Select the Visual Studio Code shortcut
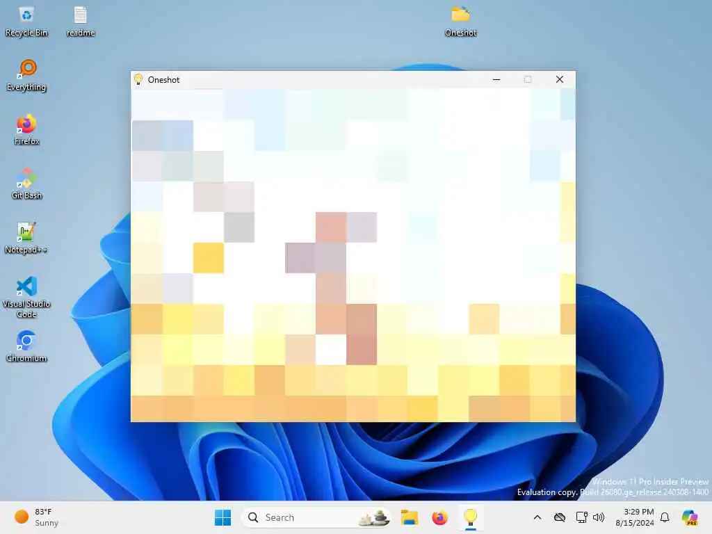The width and height of the screenshot is (712, 534). [26, 298]
